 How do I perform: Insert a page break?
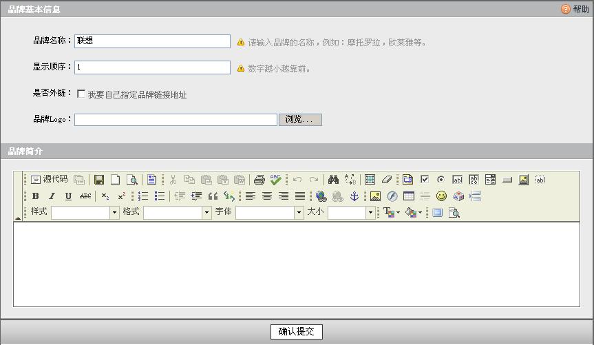pyautogui.click(x=475, y=196)
